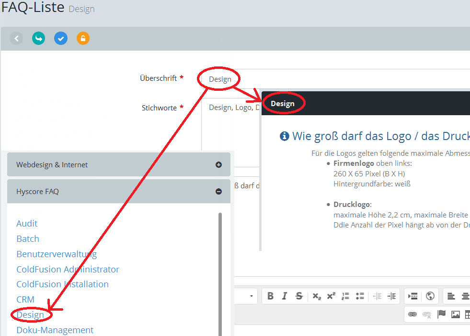Click the orange unlock padlock icon
The height and width of the screenshot is (336, 470).
point(83,39)
